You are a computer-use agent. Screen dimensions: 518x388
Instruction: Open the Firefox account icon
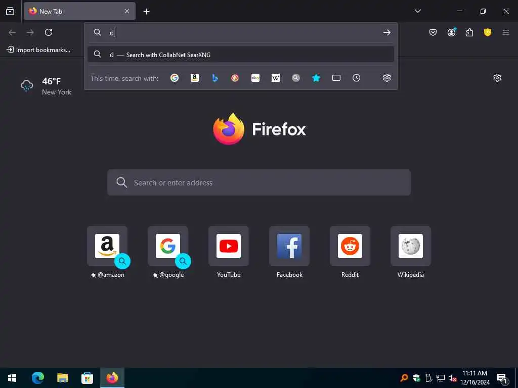pos(452,32)
